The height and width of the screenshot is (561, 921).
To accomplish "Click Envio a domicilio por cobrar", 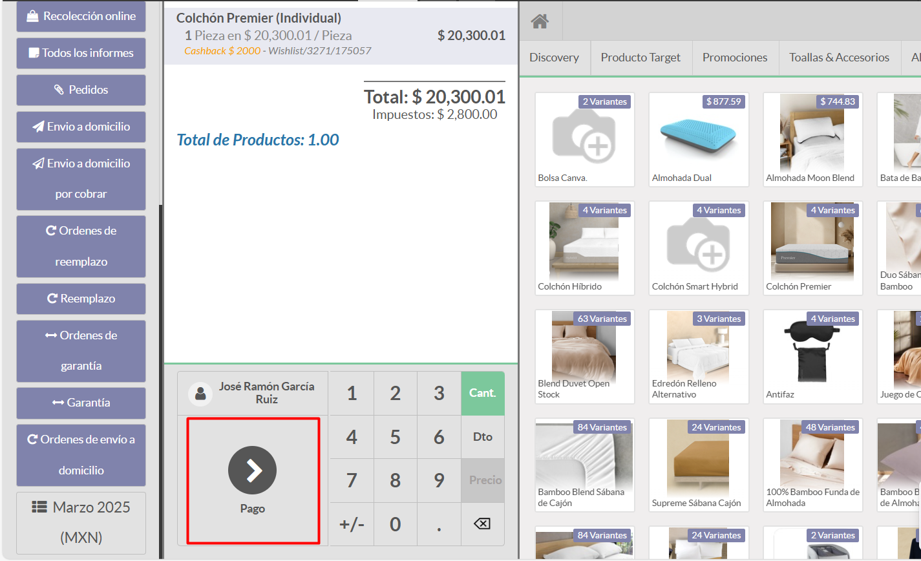I will pyautogui.click(x=81, y=179).
